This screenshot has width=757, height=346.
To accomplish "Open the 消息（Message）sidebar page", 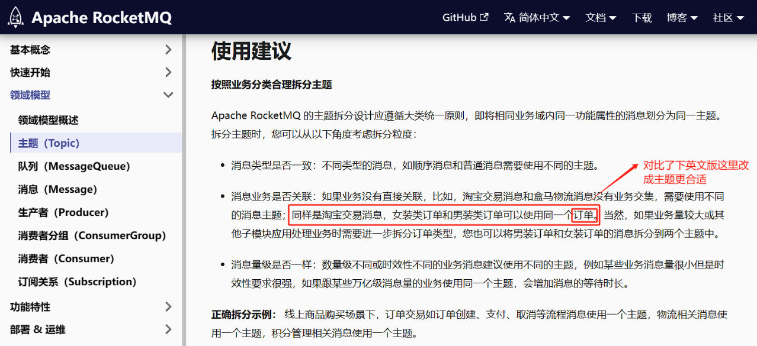I will click(57, 189).
